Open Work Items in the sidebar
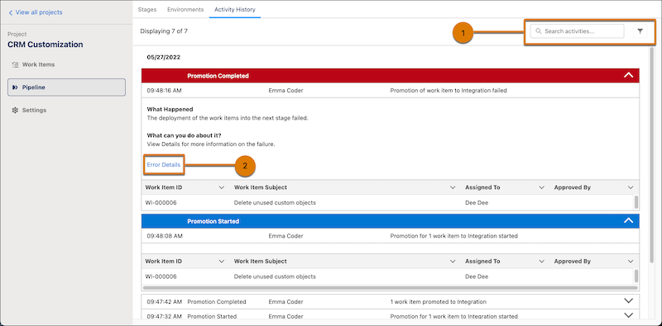This screenshot has height=326, width=662. coord(38,65)
